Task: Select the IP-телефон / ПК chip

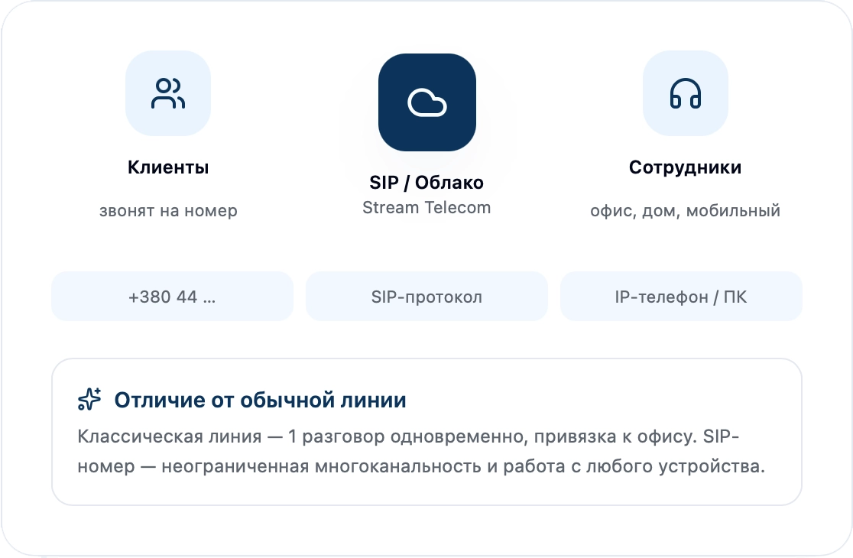Action: (681, 297)
